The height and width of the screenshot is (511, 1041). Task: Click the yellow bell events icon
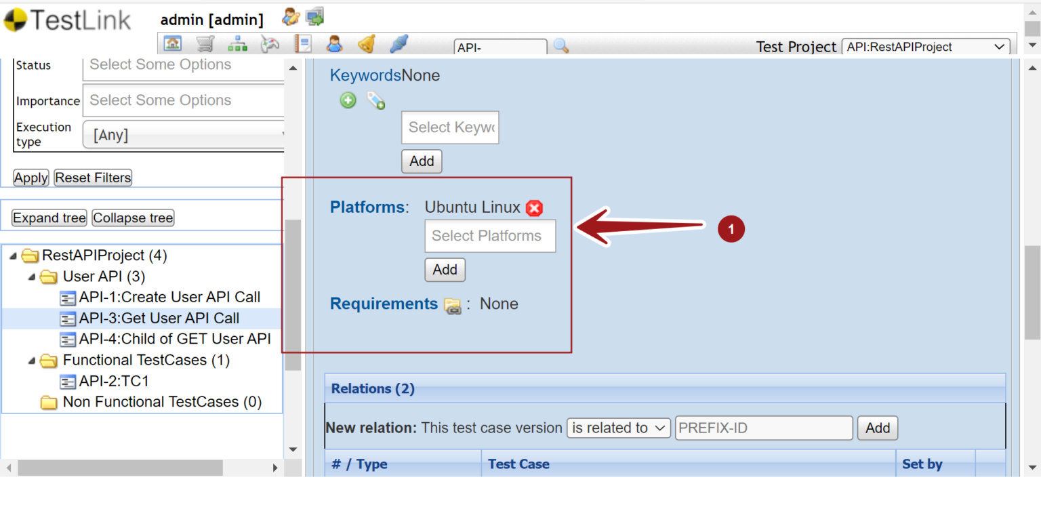tap(366, 43)
